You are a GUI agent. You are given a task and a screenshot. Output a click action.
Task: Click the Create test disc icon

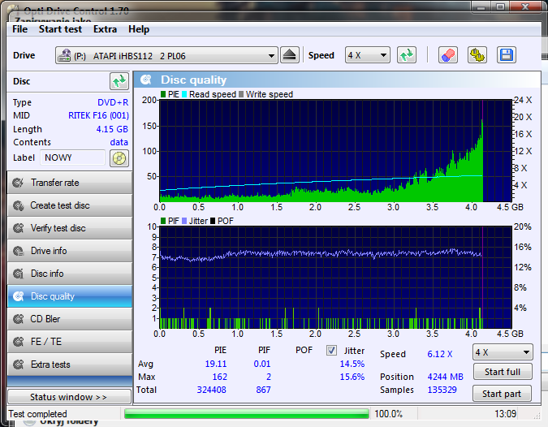[18, 205]
